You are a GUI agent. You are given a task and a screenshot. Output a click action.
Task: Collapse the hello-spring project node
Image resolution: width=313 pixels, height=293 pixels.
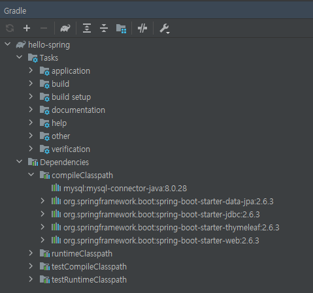[x=8, y=44]
